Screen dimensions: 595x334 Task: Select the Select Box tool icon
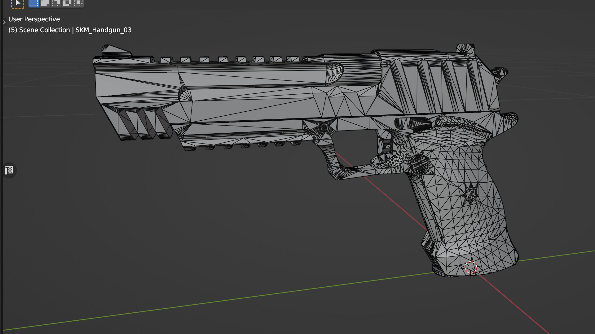click(x=17, y=3)
